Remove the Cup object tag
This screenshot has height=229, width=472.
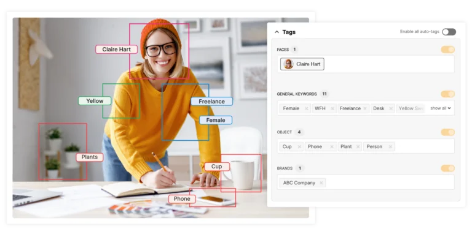[x=299, y=146]
